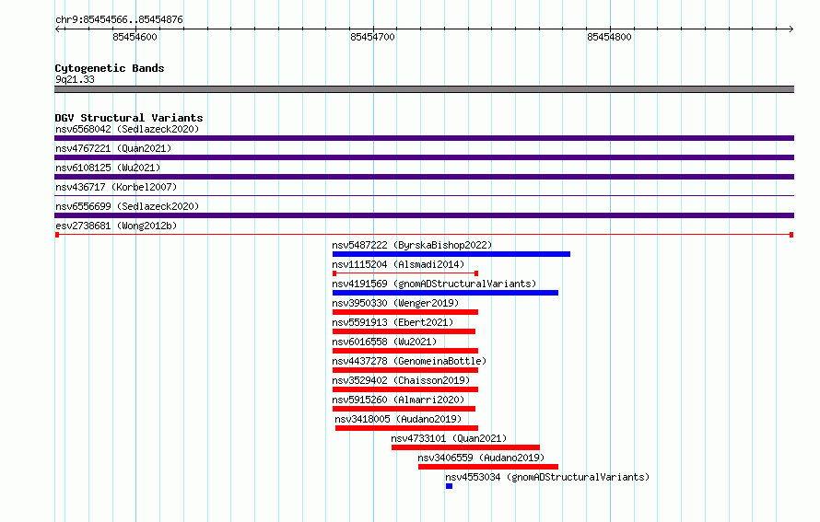Click the purple bar under nsv4767221
Image resolution: width=820 pixels, height=522 pixels.
coord(424,157)
